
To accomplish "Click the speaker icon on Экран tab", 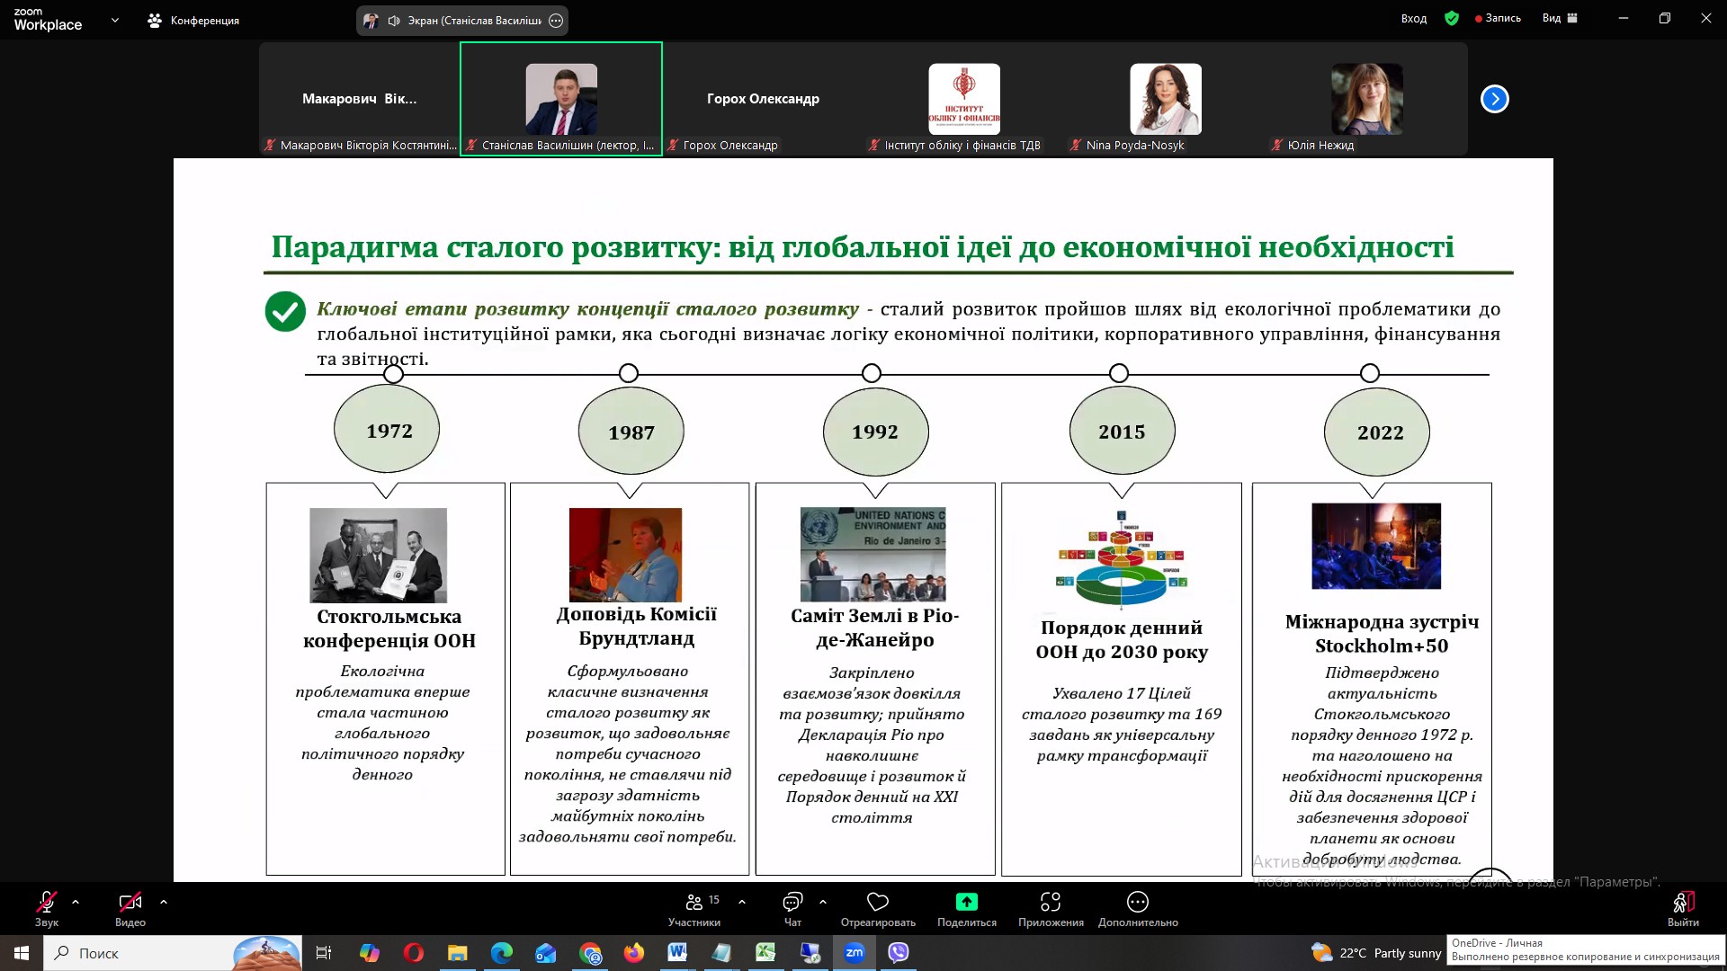I will (394, 21).
